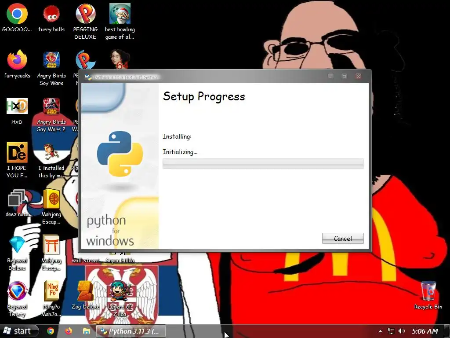Select the Bejewed Twisty desktop icon
The height and width of the screenshot is (338, 450).
pyautogui.click(x=17, y=299)
